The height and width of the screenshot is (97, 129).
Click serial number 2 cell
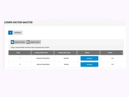click(x=20, y=64)
